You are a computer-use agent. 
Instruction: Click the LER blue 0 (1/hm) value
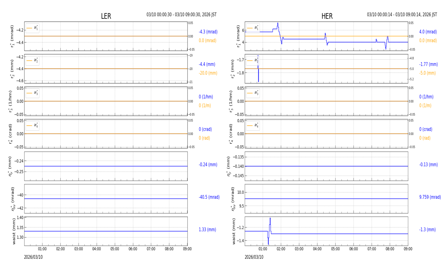207,97
